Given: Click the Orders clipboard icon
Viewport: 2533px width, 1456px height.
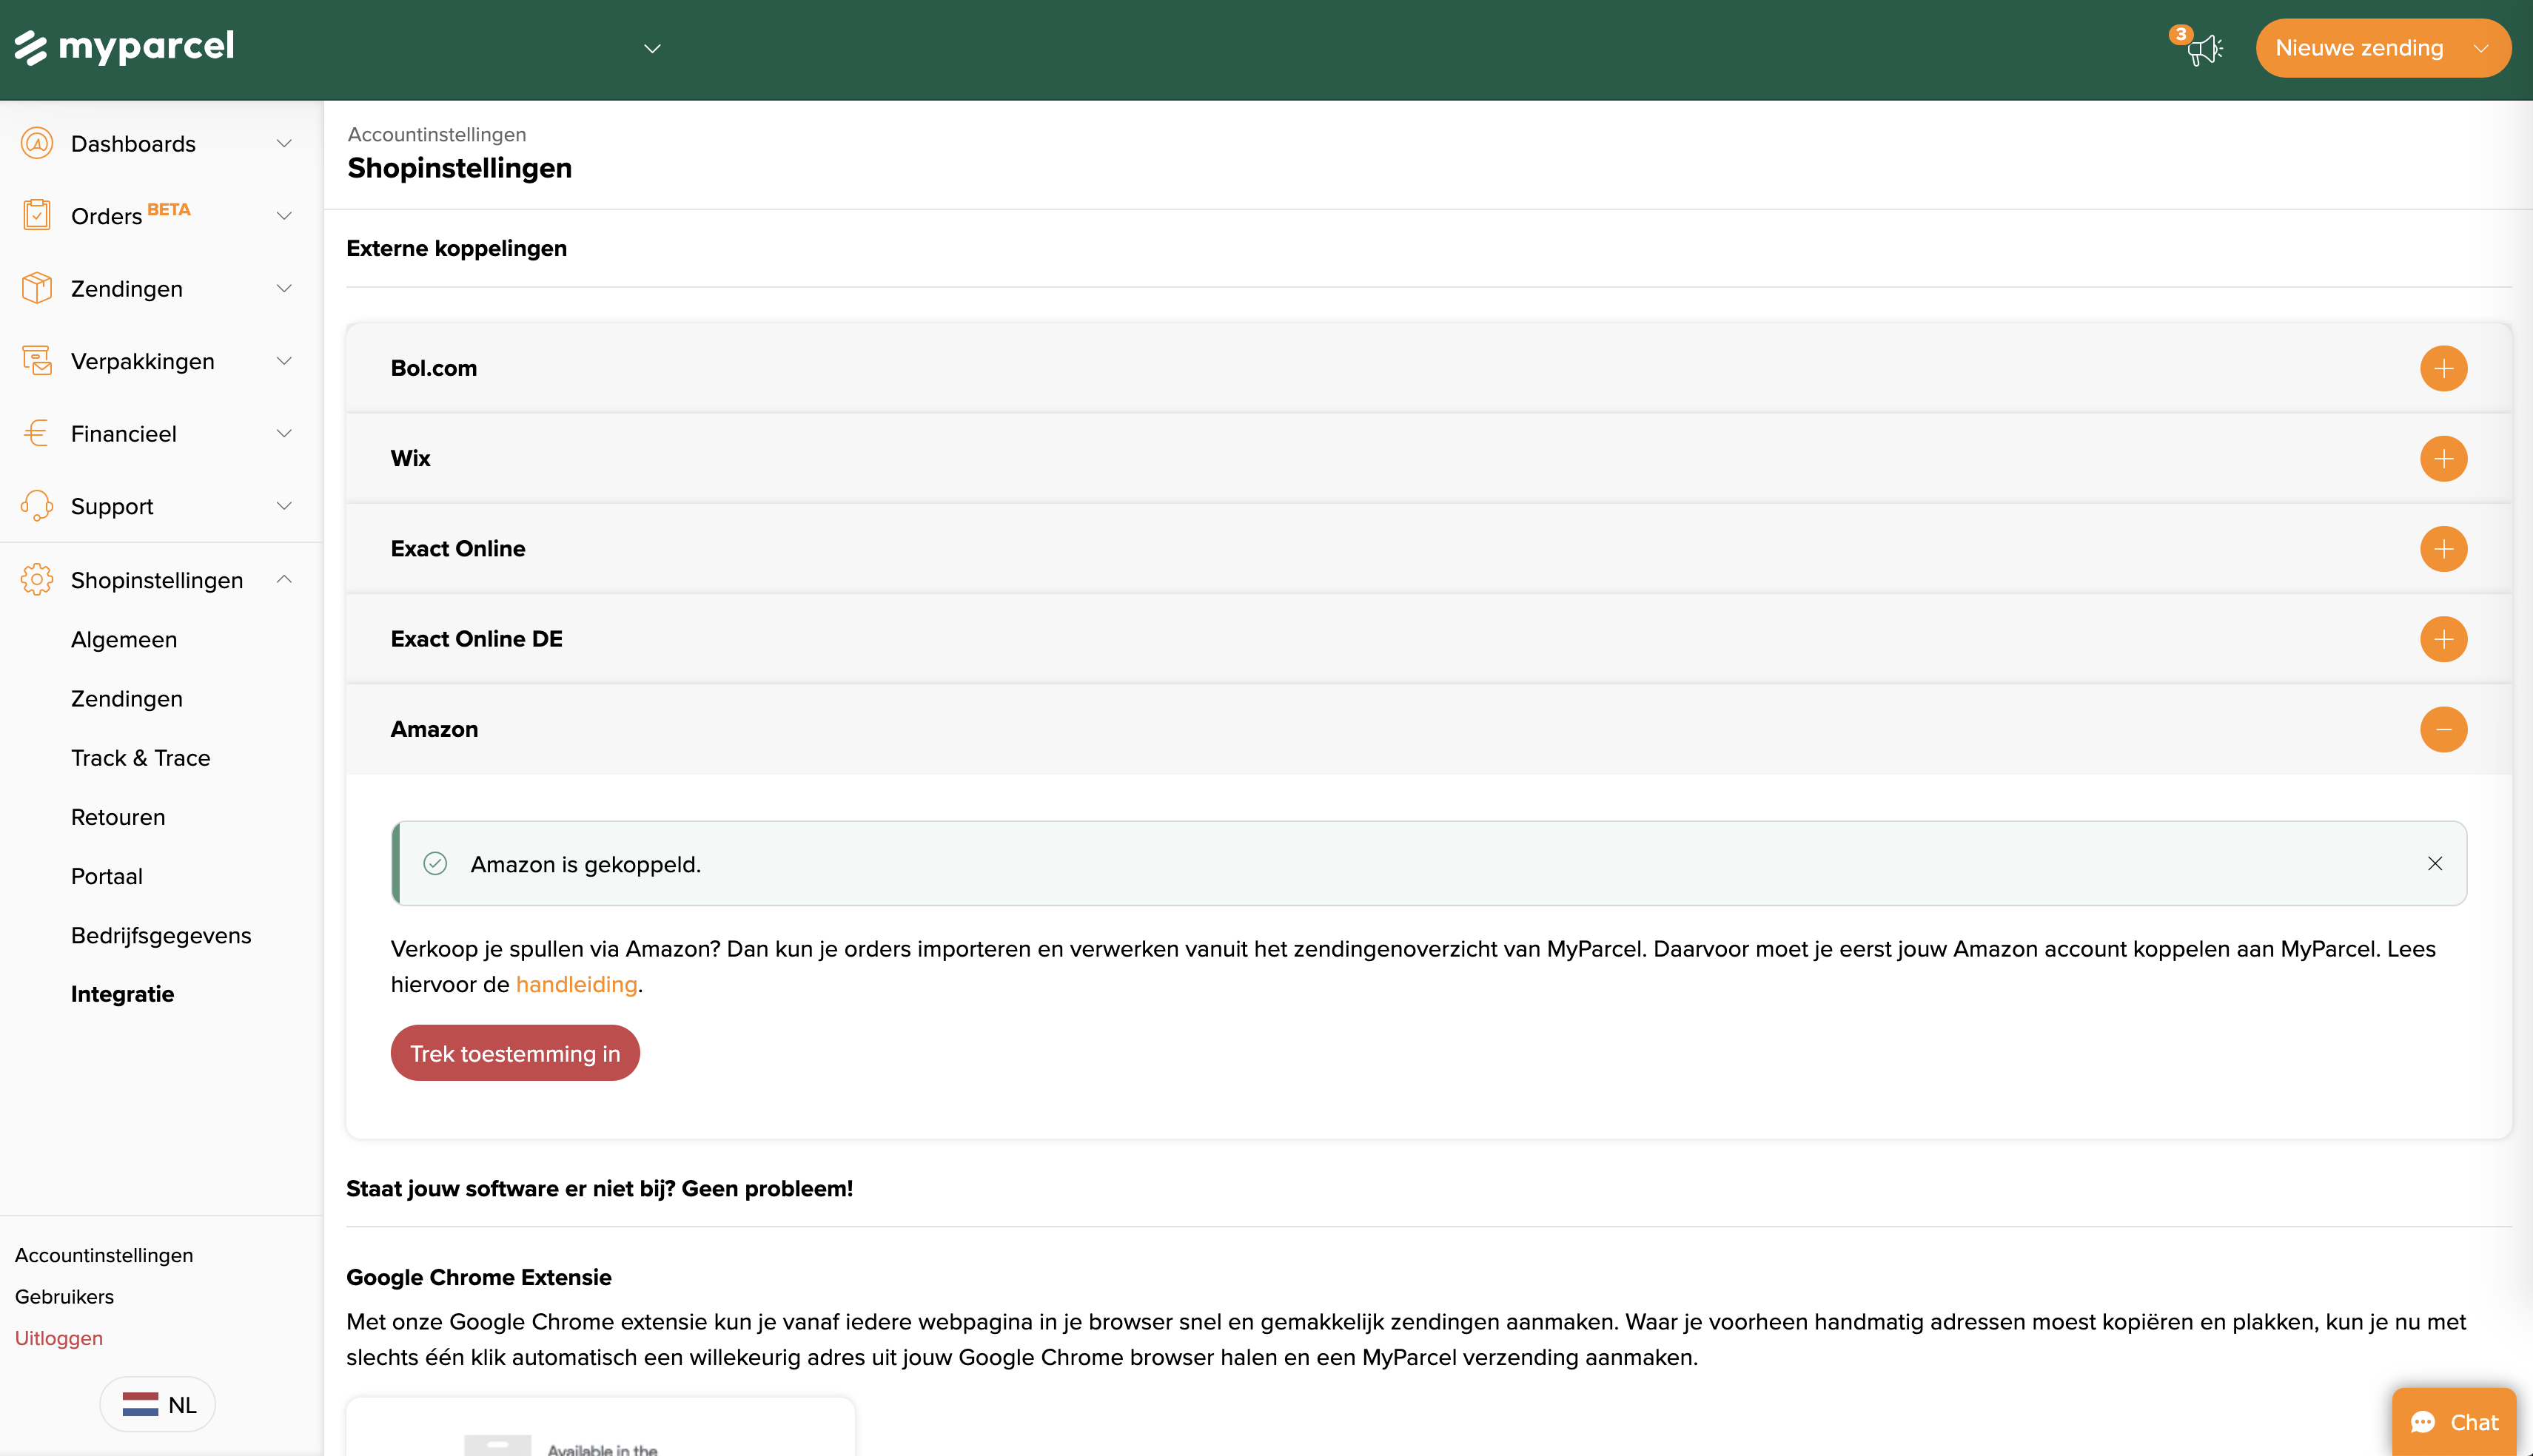Looking at the screenshot, I should pos(37,215).
